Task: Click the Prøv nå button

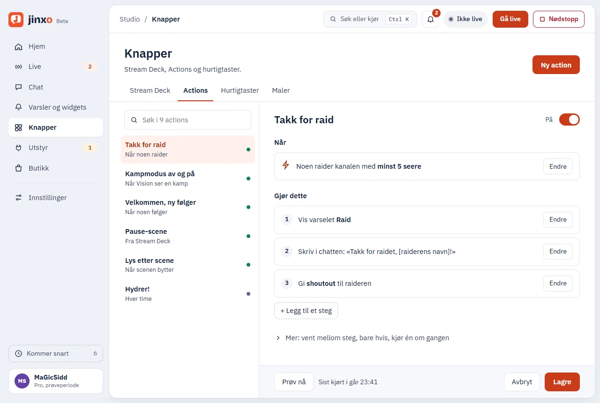Action: (294, 382)
